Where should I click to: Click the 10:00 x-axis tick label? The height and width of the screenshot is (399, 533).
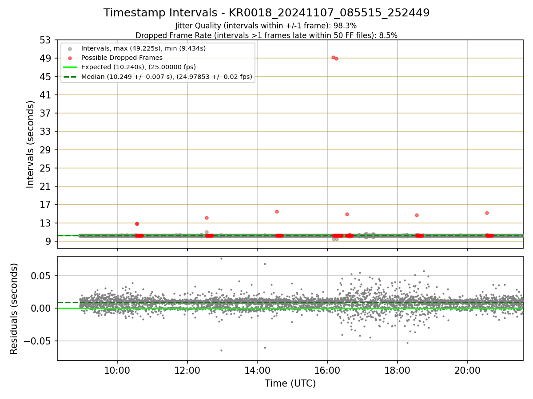pos(117,371)
